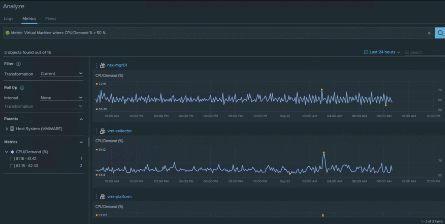
Task: Open vrni-collector three-dot actions menu
Action: point(97,131)
